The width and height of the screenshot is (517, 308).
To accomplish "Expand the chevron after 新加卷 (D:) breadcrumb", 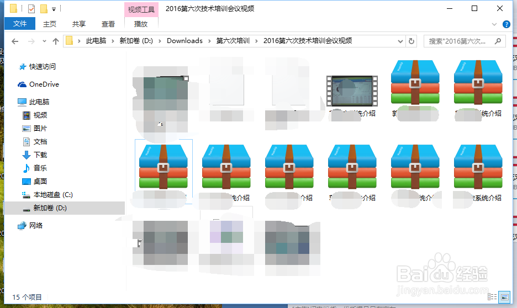I will point(160,41).
